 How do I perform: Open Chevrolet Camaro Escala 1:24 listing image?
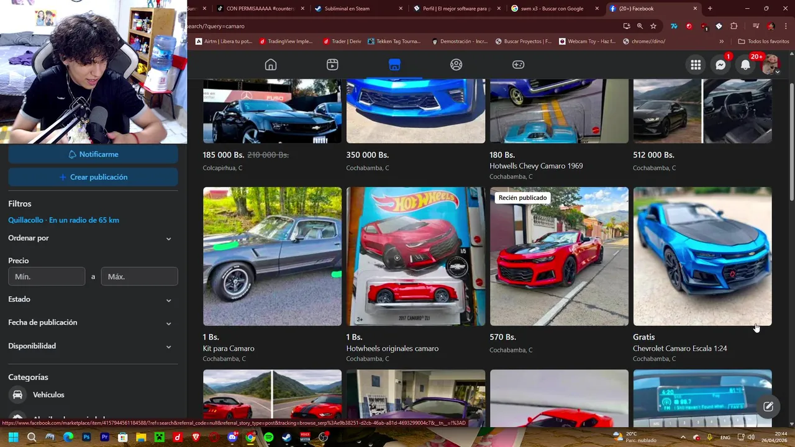(x=702, y=256)
